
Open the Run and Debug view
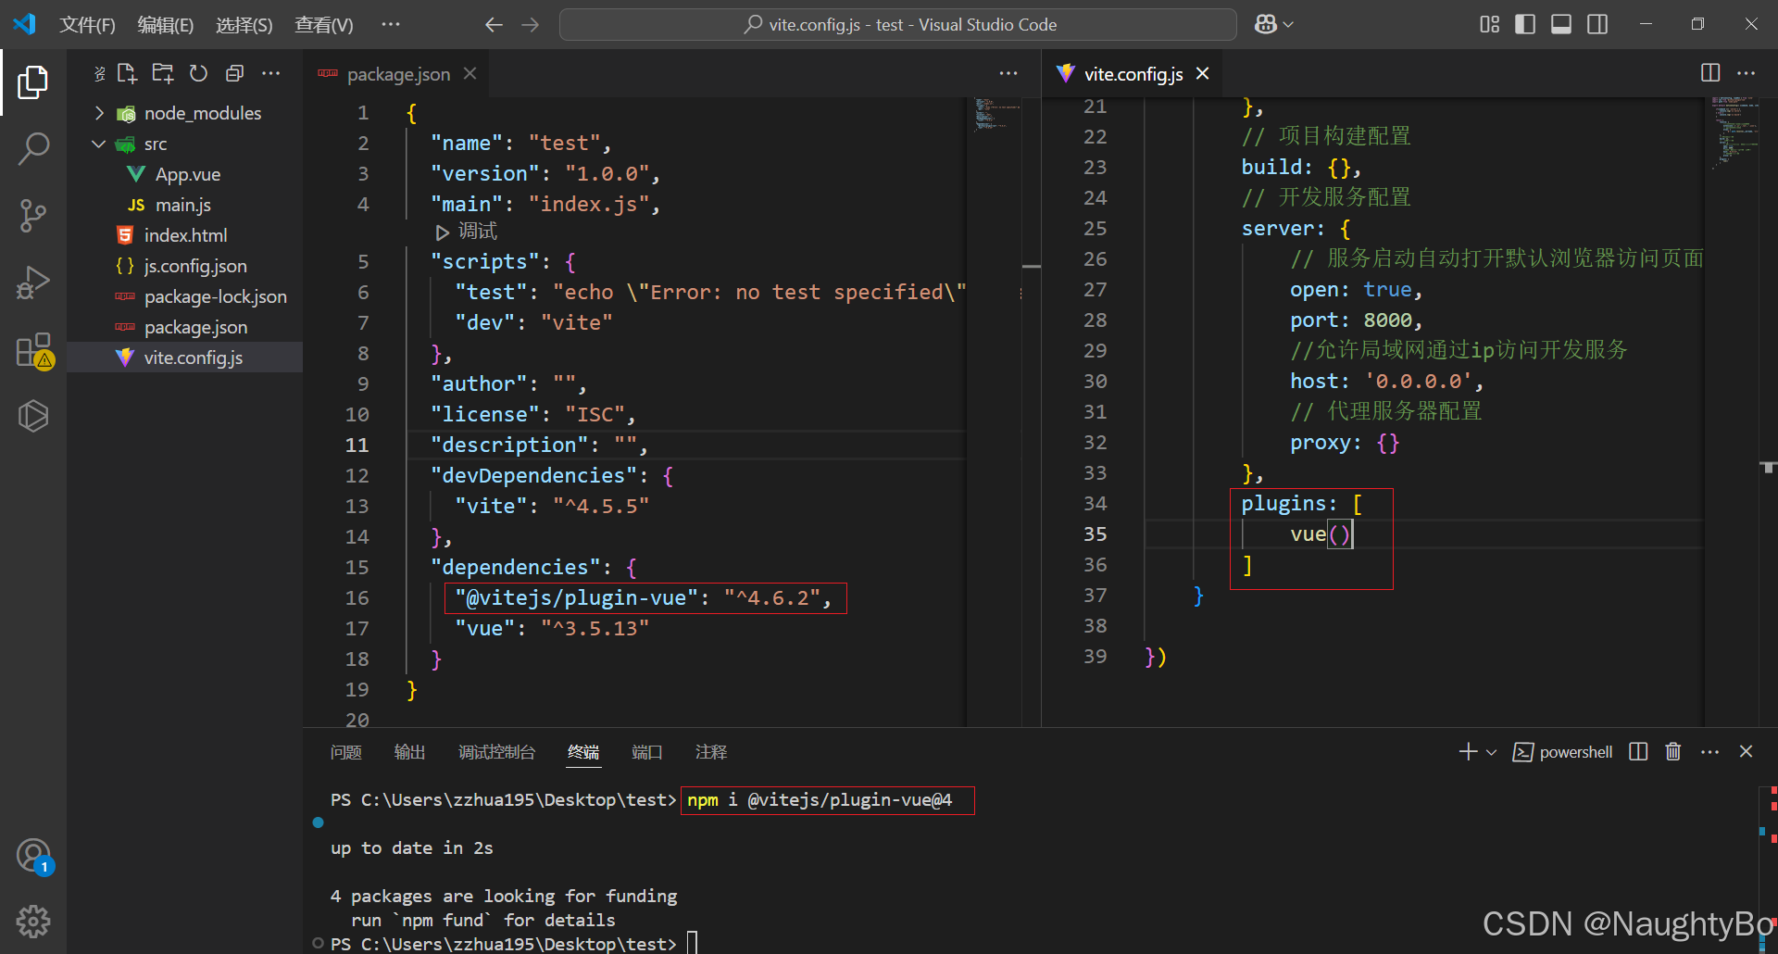click(33, 282)
